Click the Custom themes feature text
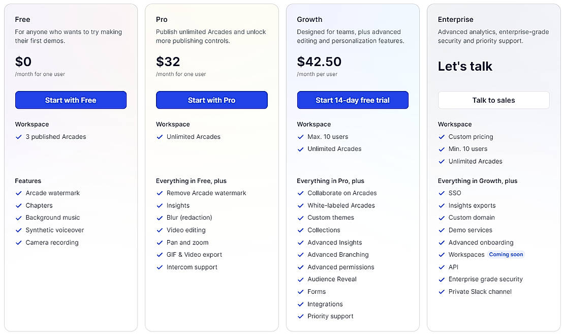This screenshot has height=334, width=563. pos(330,218)
